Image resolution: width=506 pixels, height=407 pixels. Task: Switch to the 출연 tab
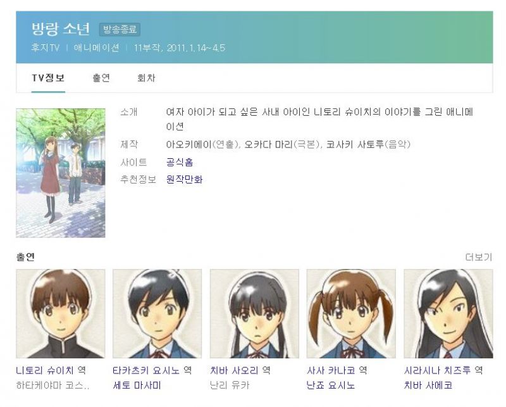(101, 78)
